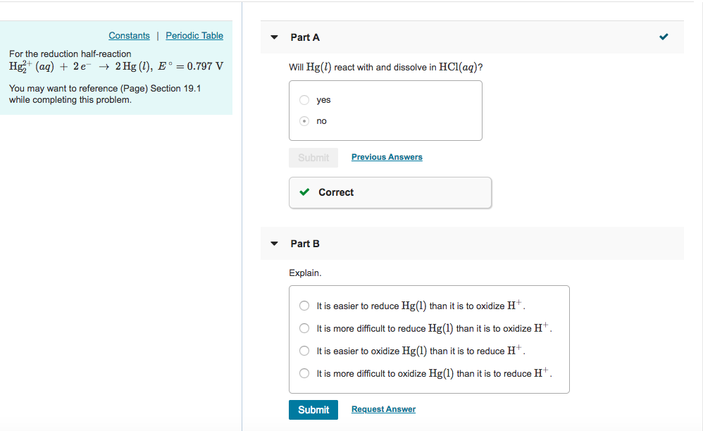Click the Request Answer link
Viewport: 703px width, 431px height.
pos(383,409)
